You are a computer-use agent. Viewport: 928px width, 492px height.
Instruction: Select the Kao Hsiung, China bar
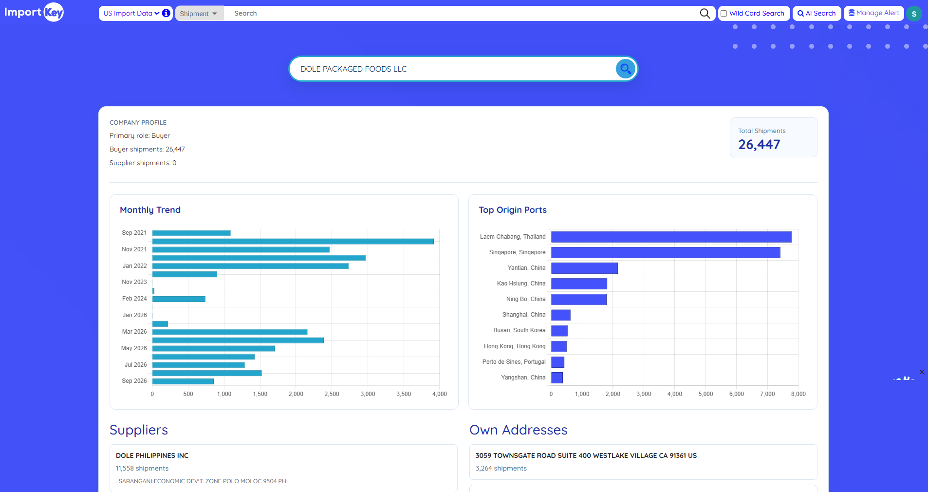click(x=579, y=284)
